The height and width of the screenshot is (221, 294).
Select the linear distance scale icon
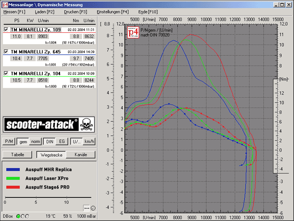point(87,208)
